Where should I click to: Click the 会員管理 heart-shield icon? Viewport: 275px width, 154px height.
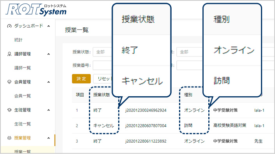(9, 82)
